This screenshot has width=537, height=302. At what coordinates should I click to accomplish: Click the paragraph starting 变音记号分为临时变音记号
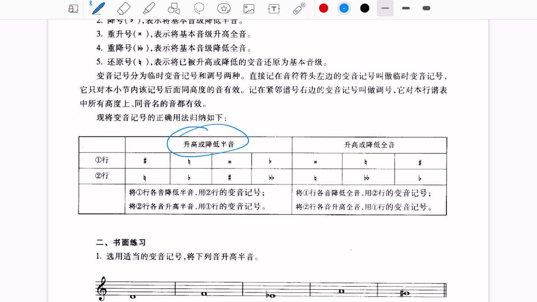264,90
